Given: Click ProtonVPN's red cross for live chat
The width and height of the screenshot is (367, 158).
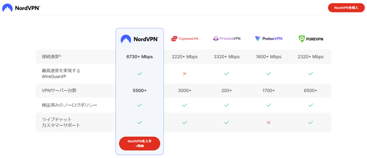Looking at the screenshot, I should coord(269,122).
